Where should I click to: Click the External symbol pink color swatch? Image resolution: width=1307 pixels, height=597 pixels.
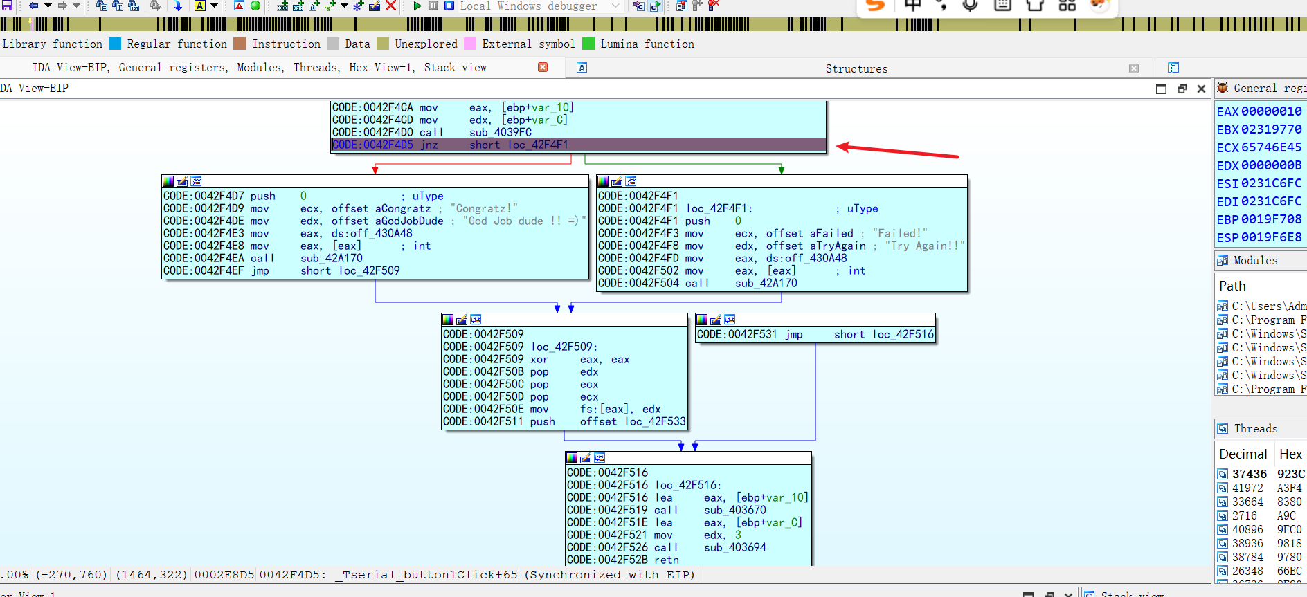[x=470, y=44]
